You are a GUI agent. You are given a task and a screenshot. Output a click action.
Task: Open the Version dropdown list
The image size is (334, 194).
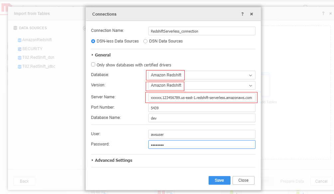point(250,86)
